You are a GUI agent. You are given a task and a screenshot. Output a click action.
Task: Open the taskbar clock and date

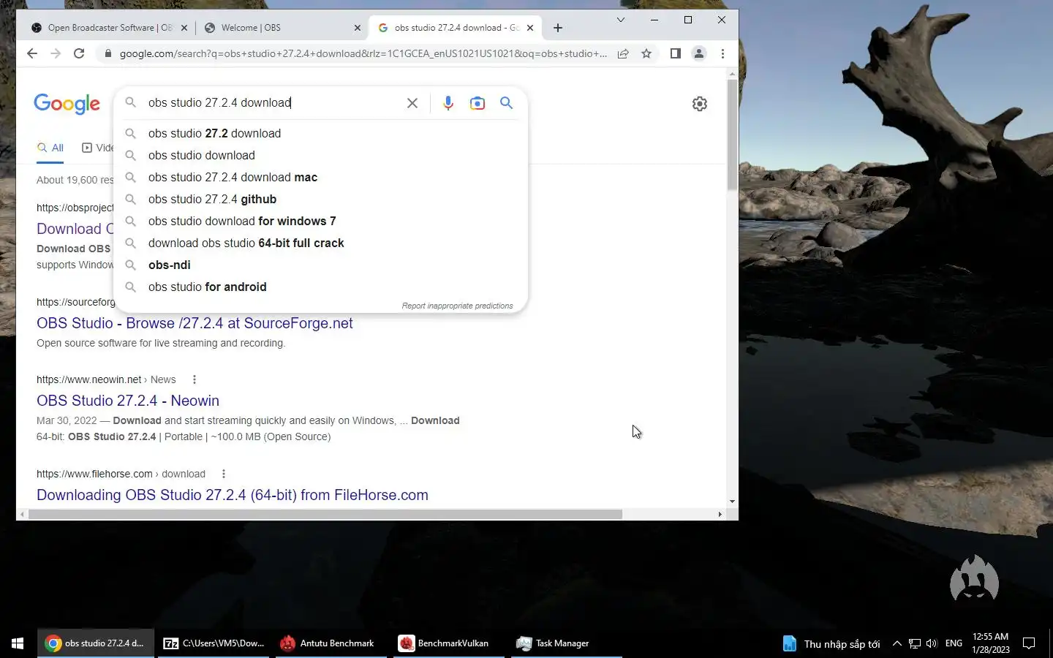pyautogui.click(x=991, y=643)
